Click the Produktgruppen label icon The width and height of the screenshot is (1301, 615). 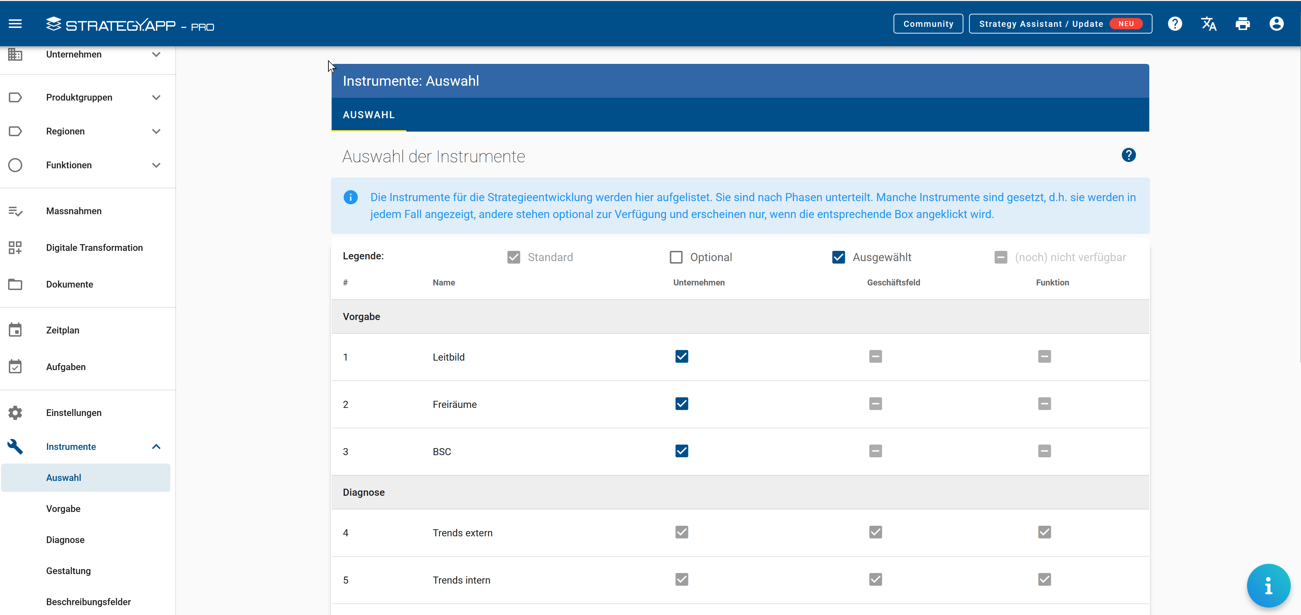pos(15,97)
